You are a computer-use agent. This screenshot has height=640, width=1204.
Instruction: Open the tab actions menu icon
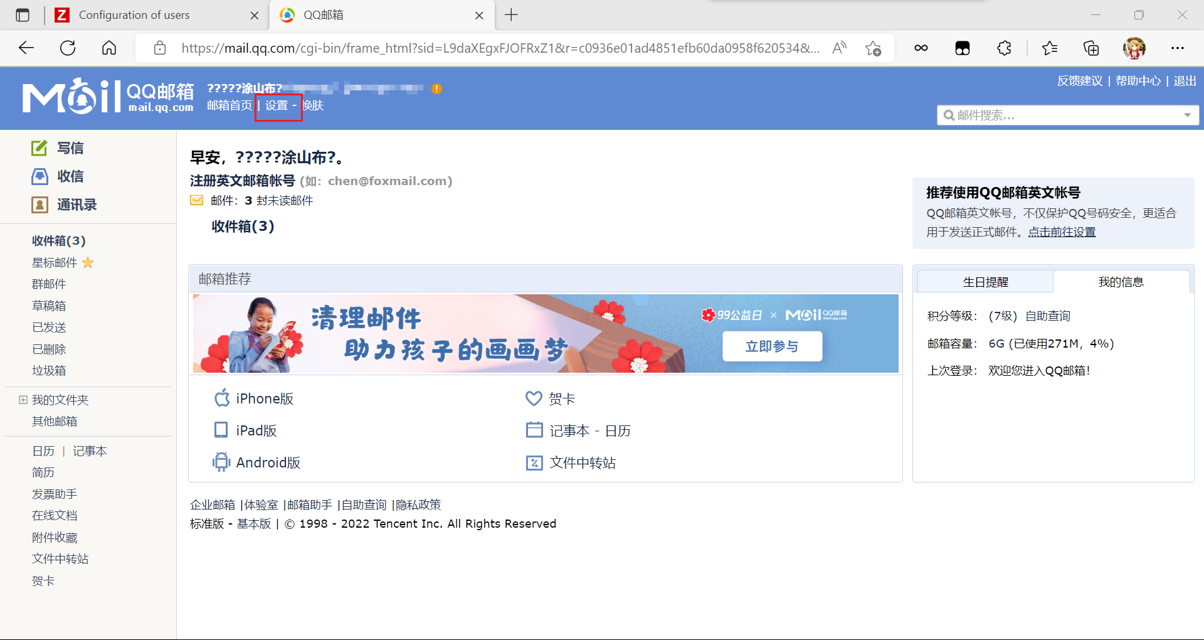[23, 15]
